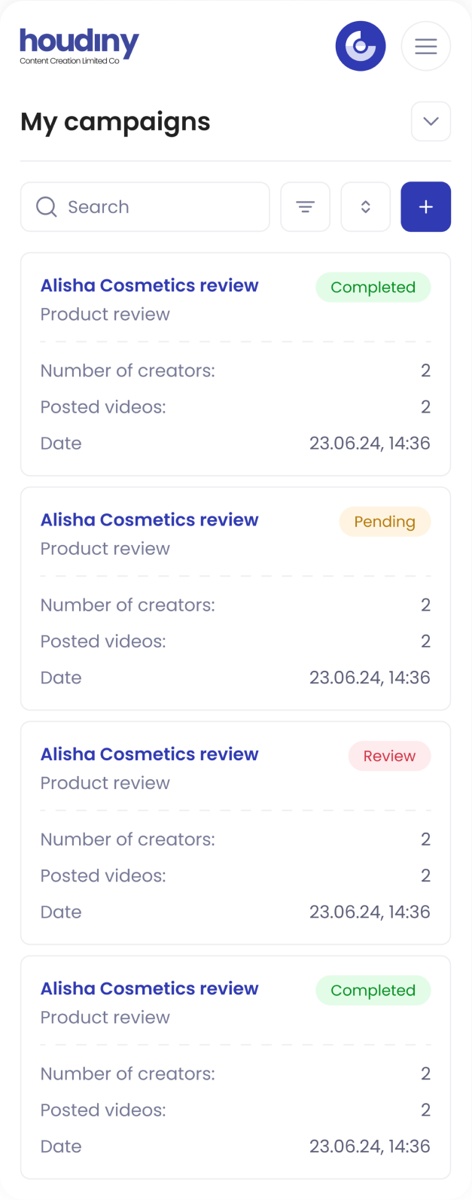Click the Completed badge on first campaign
This screenshot has width=472, height=1200.
tap(373, 288)
